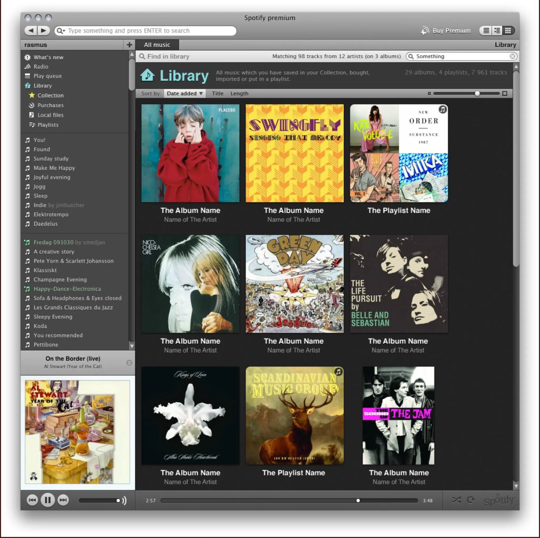Viewport: 540px width, 538px height.
Task: Click the forward navigation arrow
Action: tap(44, 31)
